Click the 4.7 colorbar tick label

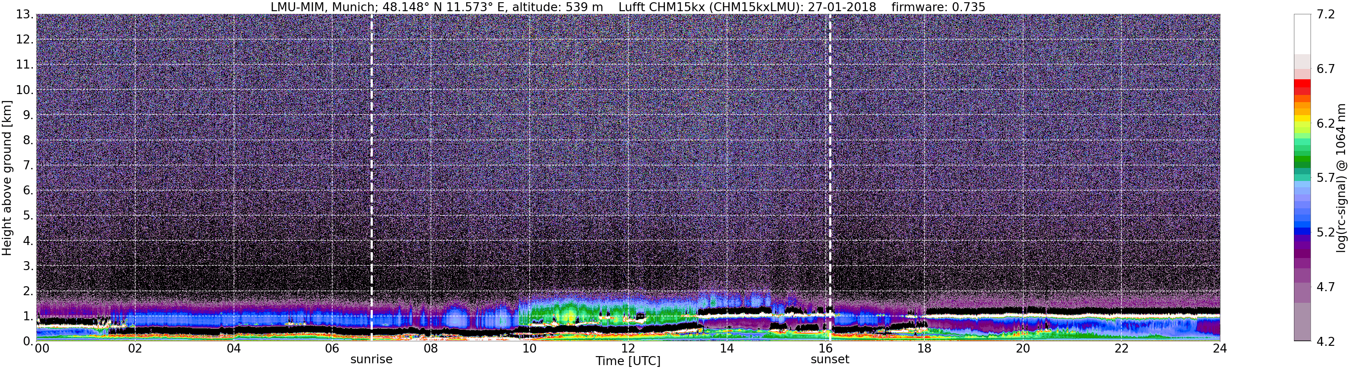1325,287
